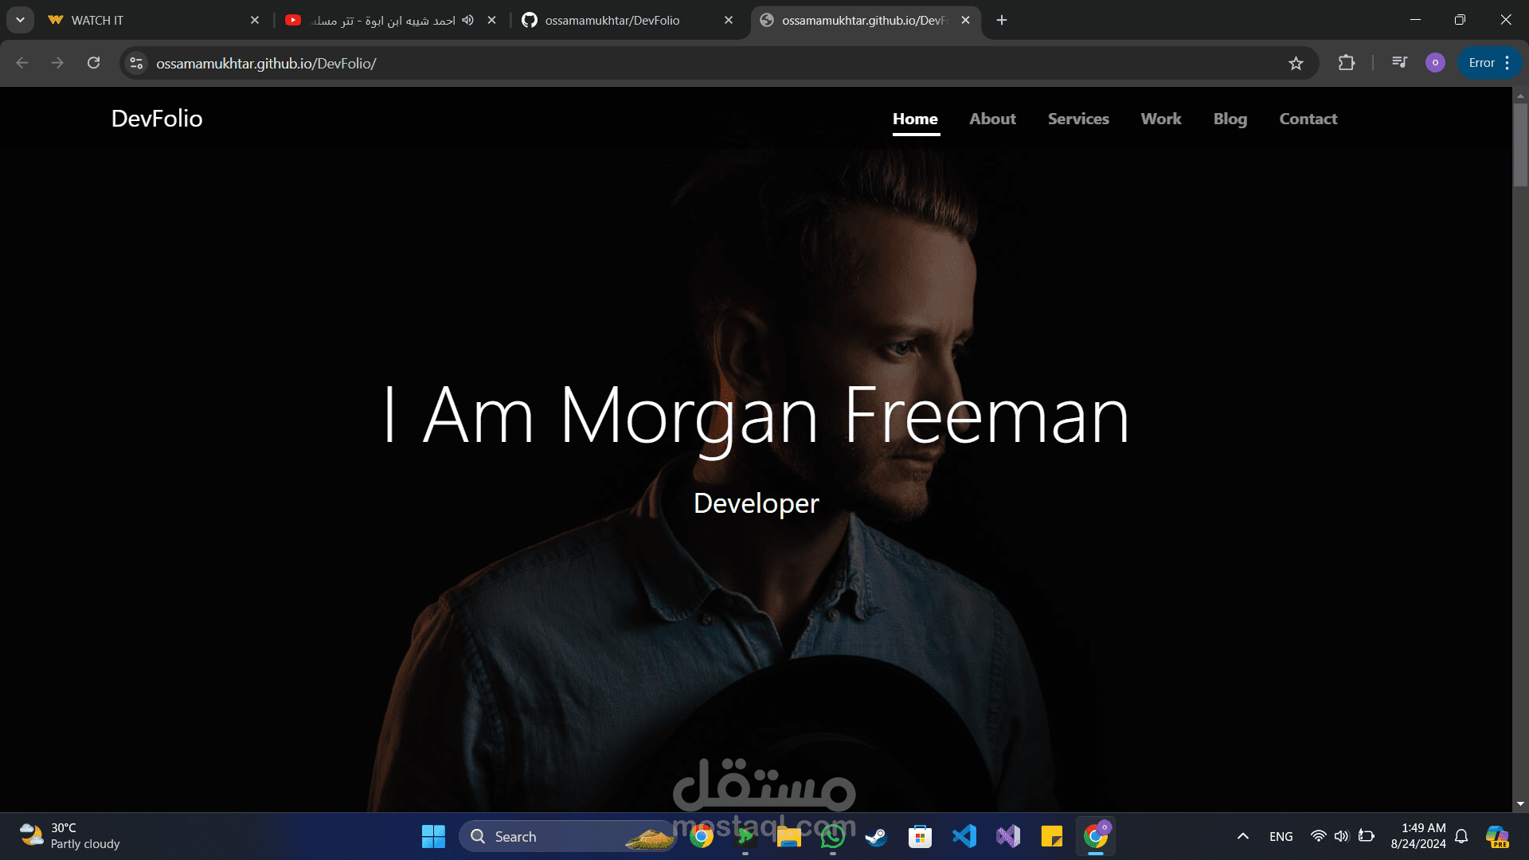Viewport: 1529px width, 860px height.
Task: Reload the DevFolio page
Action: pos(93,63)
